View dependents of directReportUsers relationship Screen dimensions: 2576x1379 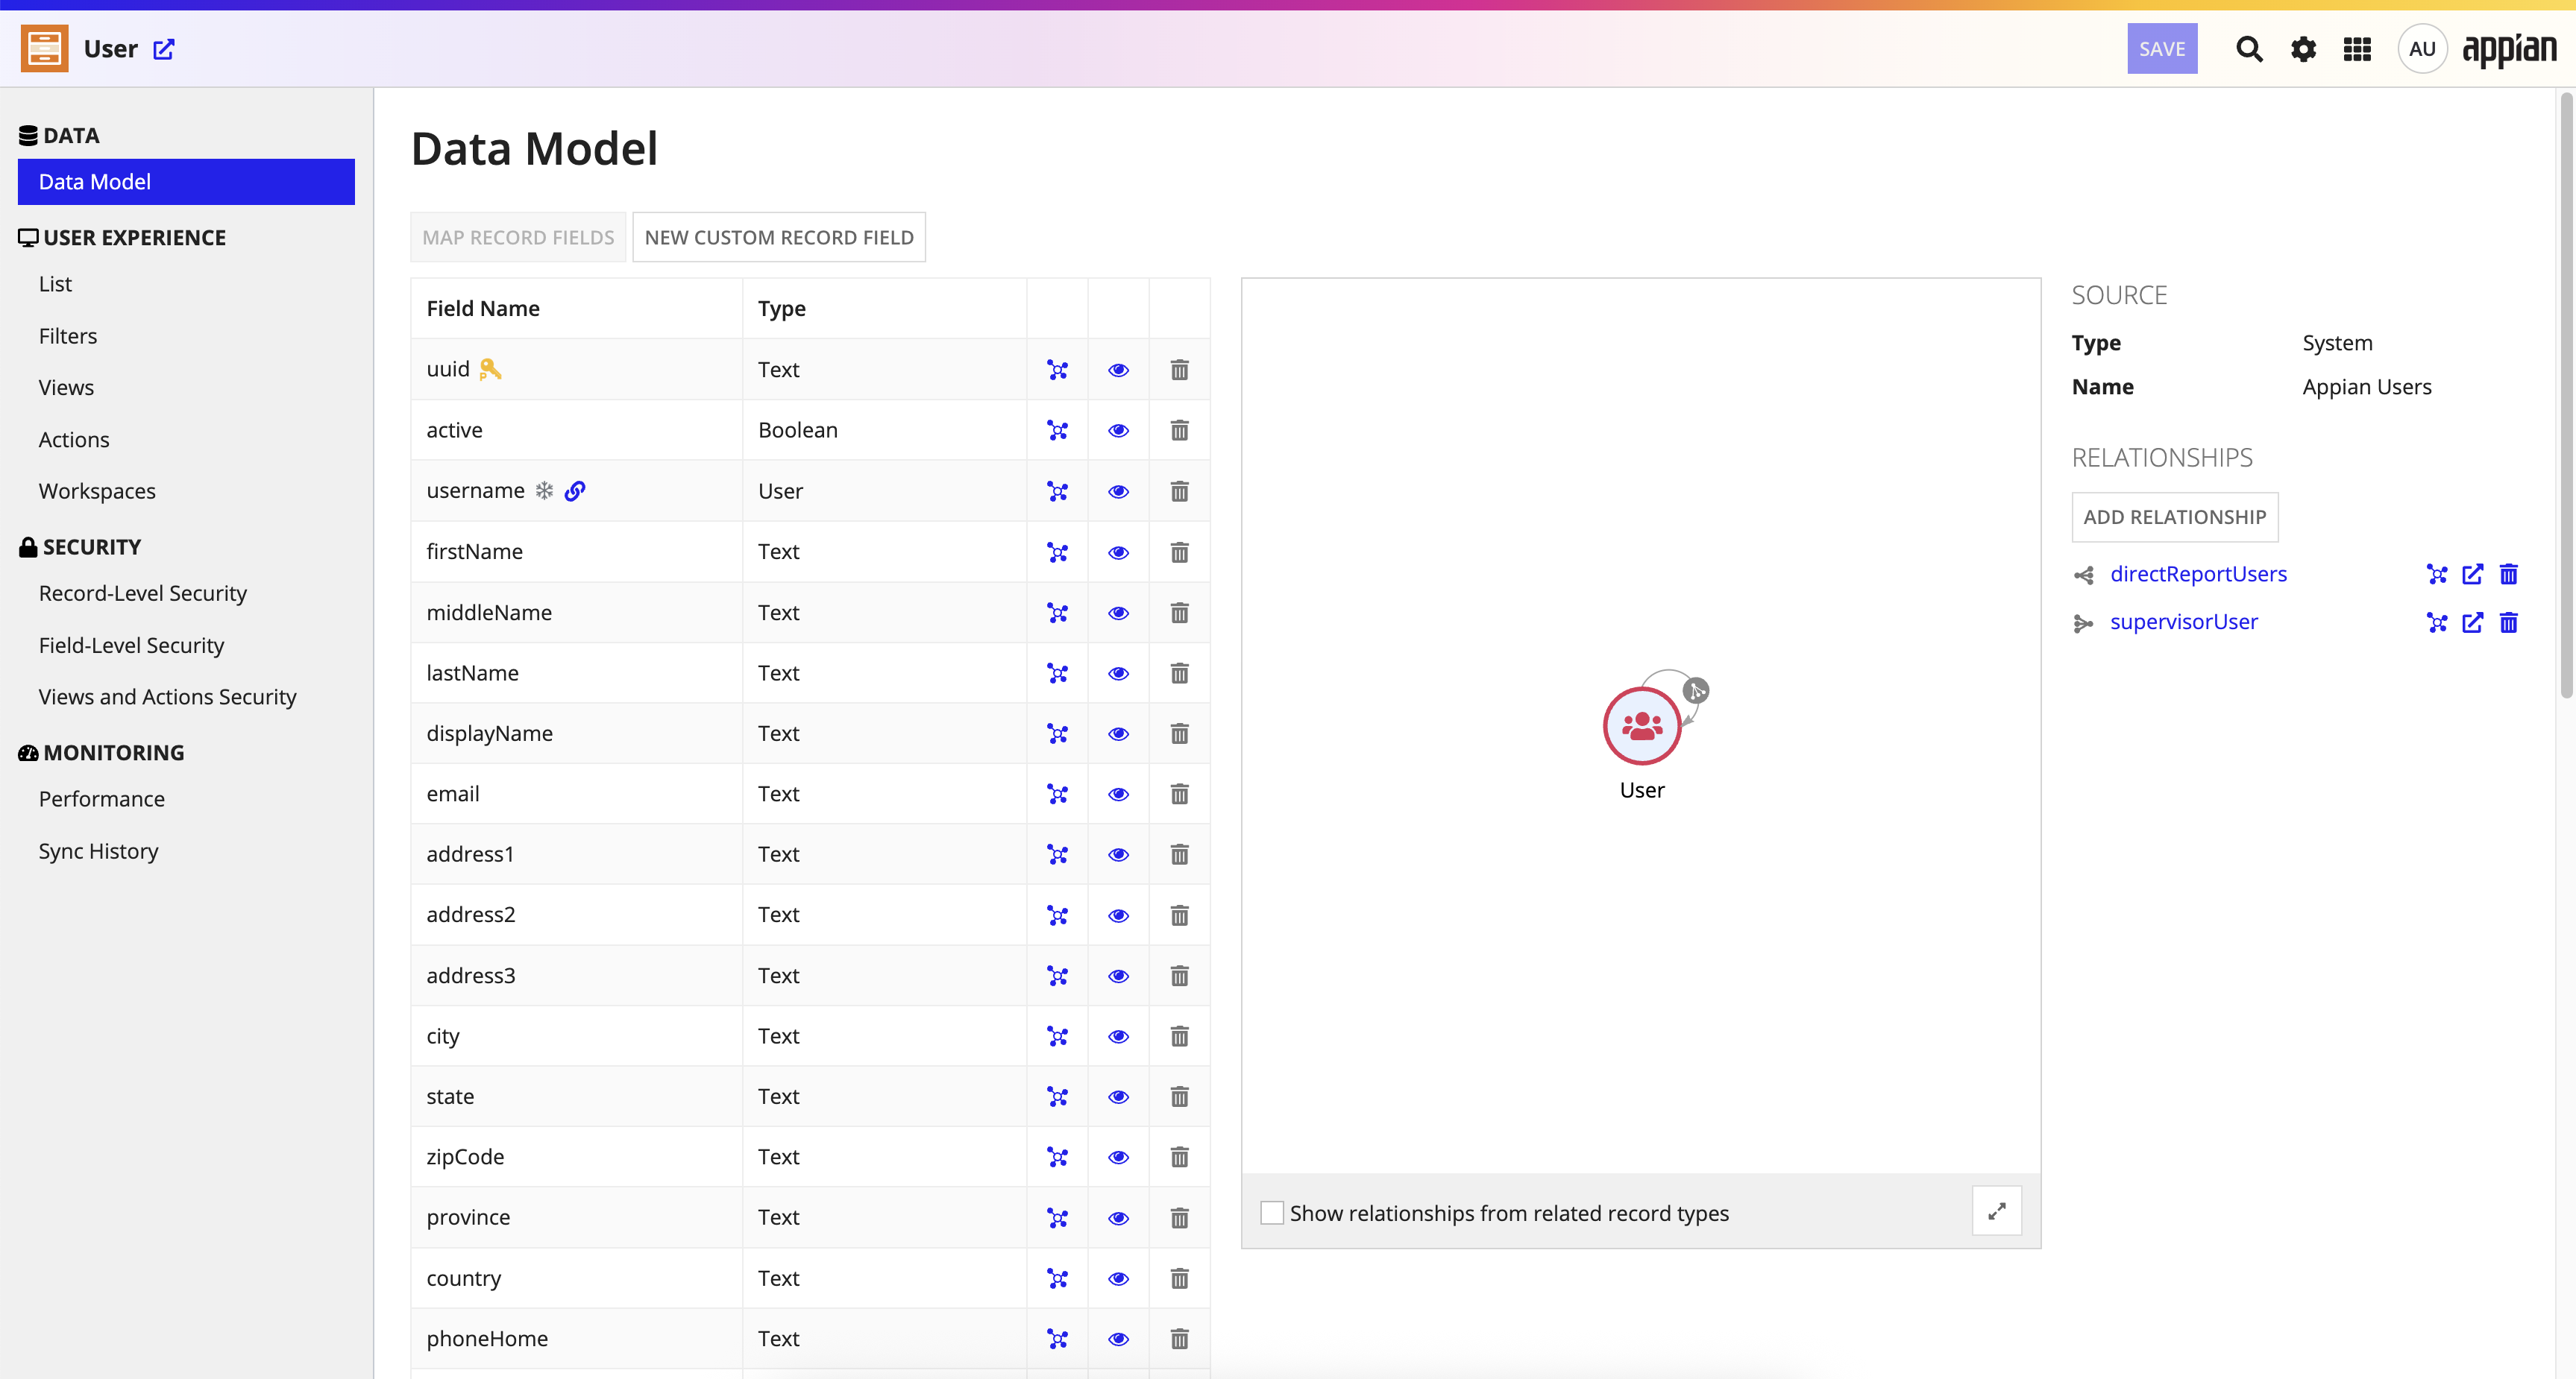point(2437,575)
